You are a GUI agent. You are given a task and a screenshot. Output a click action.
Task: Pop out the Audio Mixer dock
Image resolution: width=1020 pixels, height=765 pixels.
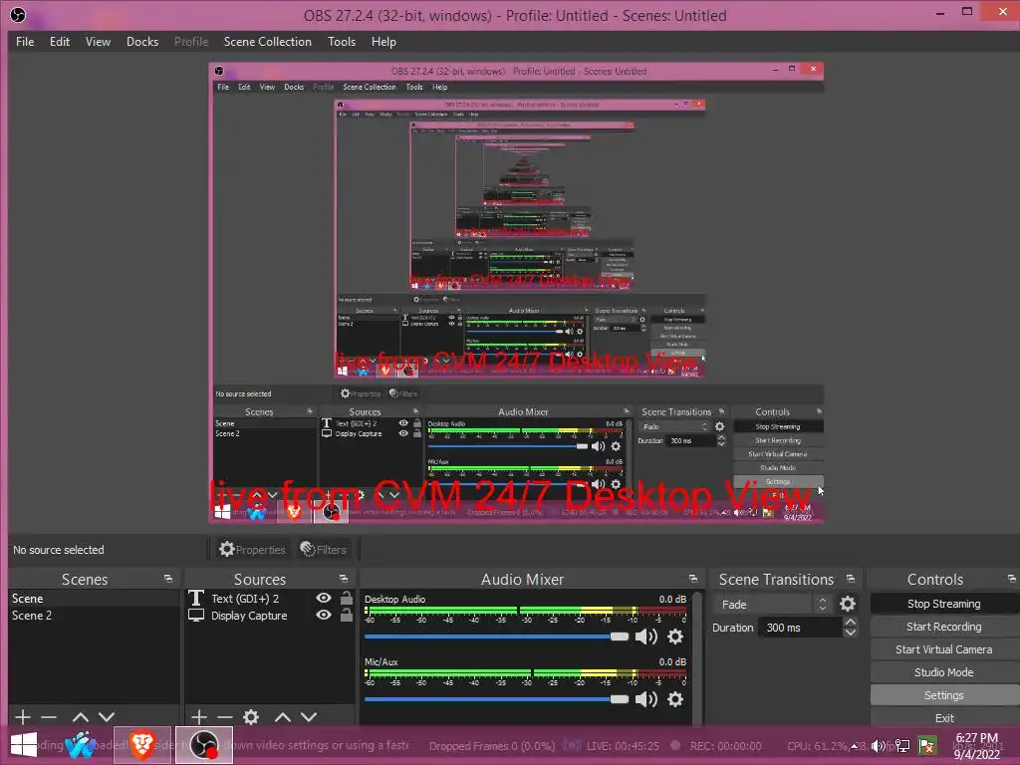click(x=693, y=579)
